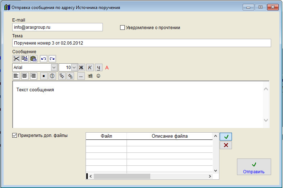Image resolution: width=283 pixels, height=188 pixels.
Task: Select first empty row in Файл column
Action: click(106, 143)
